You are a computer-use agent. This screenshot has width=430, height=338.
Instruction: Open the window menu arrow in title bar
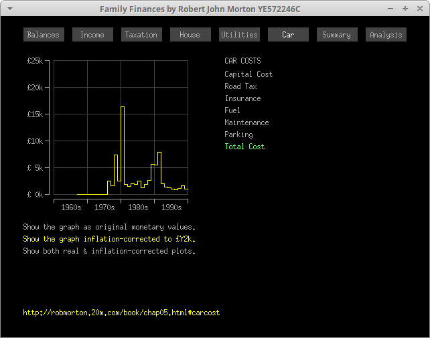(x=9, y=9)
